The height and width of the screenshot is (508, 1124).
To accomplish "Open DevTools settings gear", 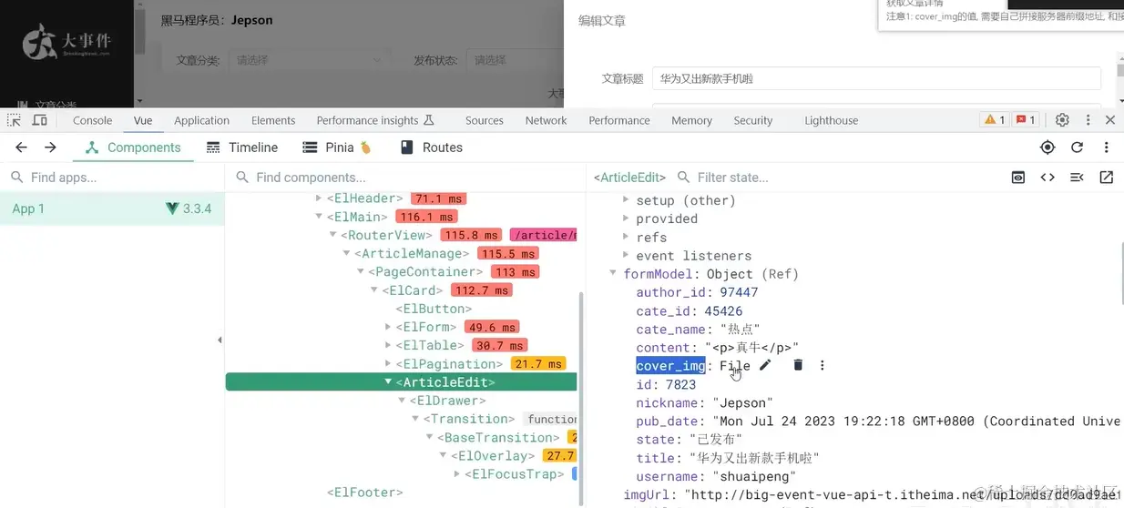I will click(x=1062, y=120).
